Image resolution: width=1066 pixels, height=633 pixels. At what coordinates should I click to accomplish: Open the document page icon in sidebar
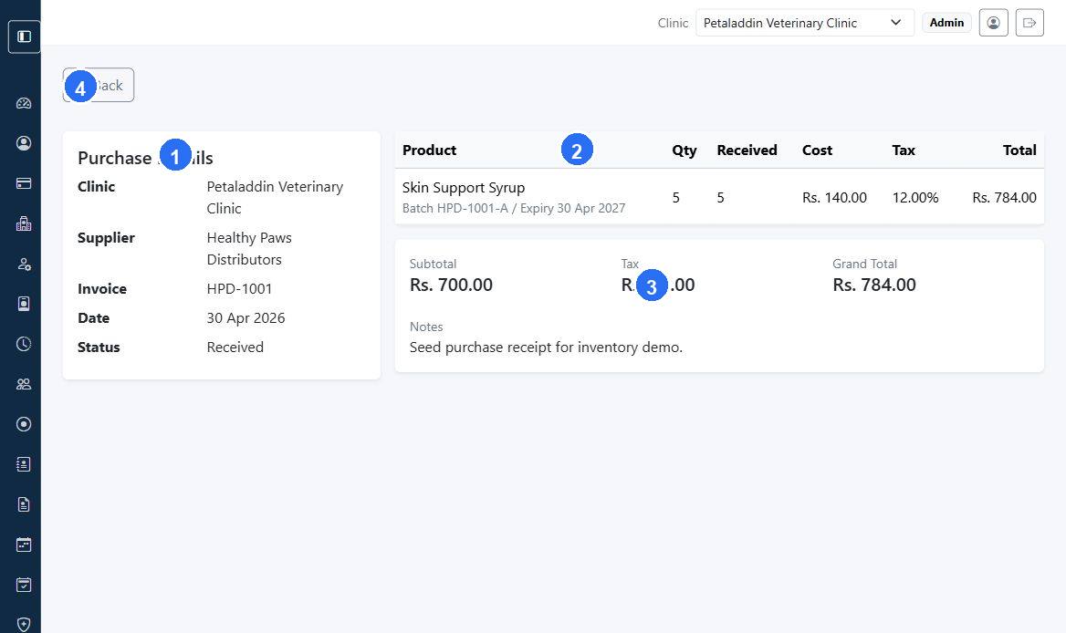(x=24, y=504)
